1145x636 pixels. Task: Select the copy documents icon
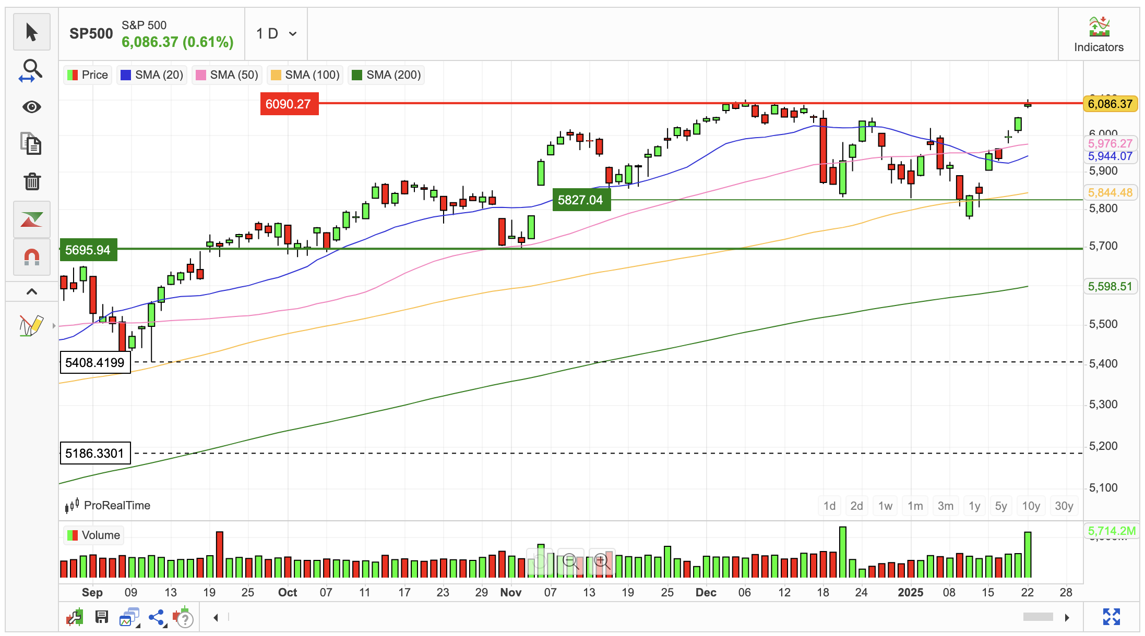[x=32, y=144]
